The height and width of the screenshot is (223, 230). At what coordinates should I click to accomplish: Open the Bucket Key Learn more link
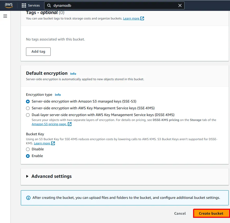click(42, 143)
